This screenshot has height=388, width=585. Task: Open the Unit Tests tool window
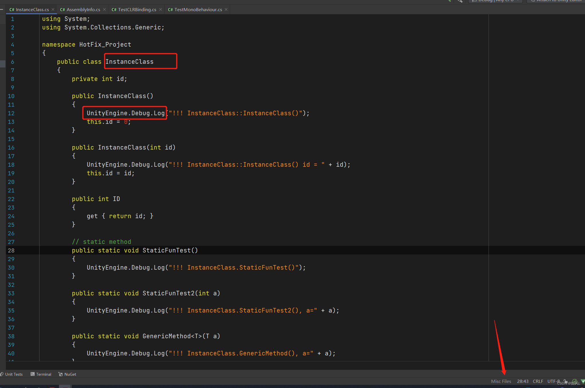(x=12, y=374)
